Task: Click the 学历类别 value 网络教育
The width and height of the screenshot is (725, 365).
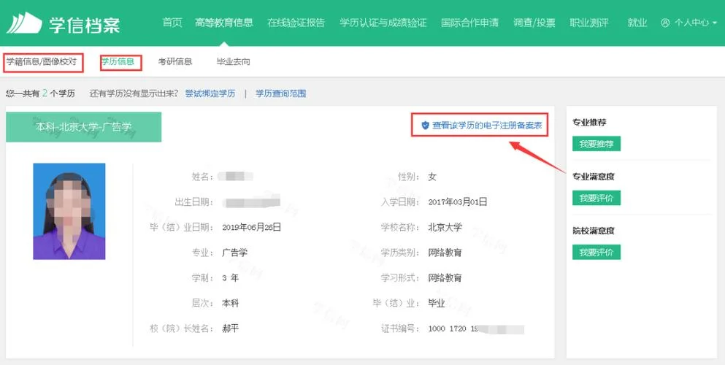Action: [445, 253]
